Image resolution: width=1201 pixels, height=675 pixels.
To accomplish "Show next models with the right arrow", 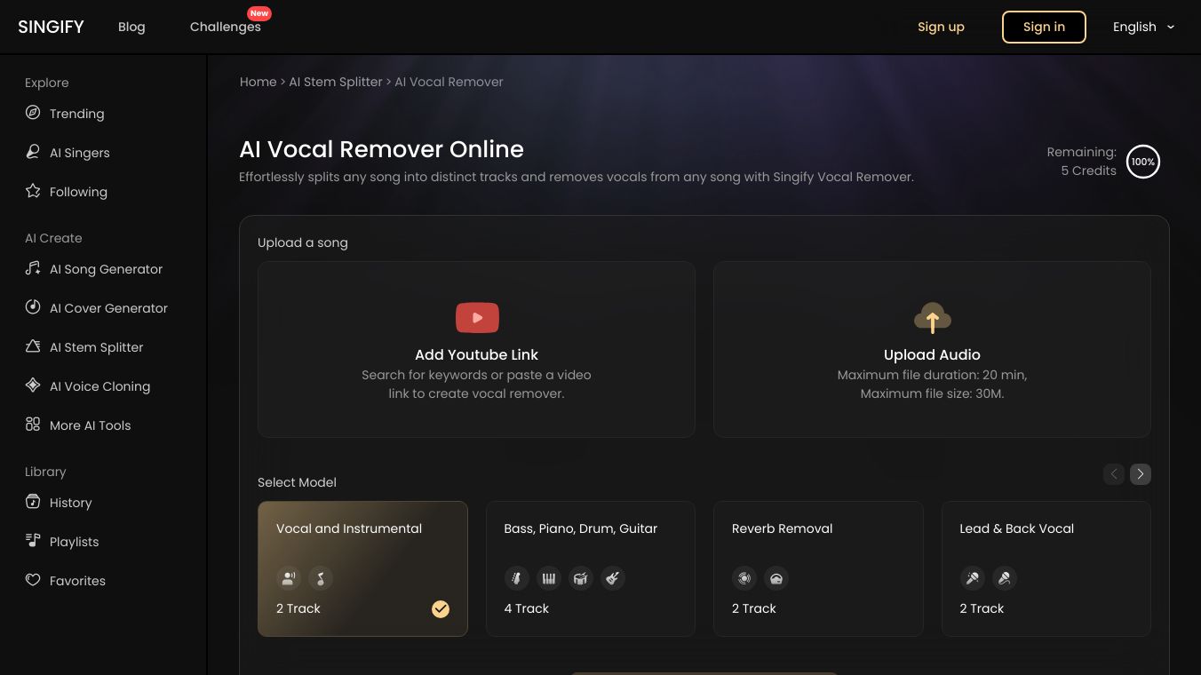I will click(x=1141, y=474).
